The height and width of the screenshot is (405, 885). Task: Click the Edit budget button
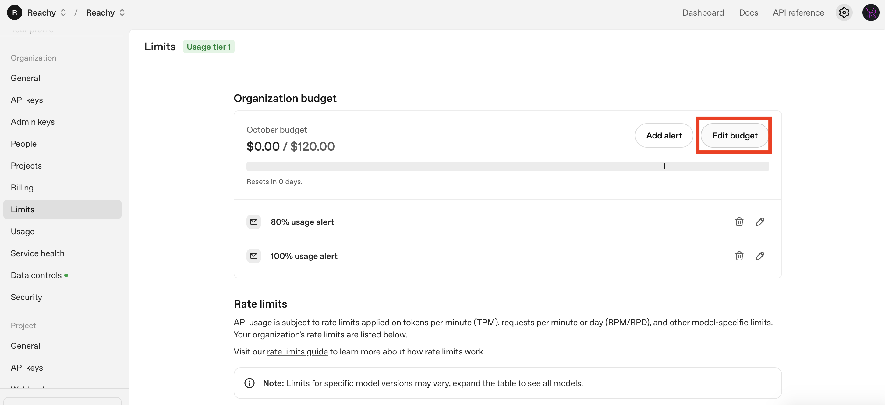tap(734, 136)
